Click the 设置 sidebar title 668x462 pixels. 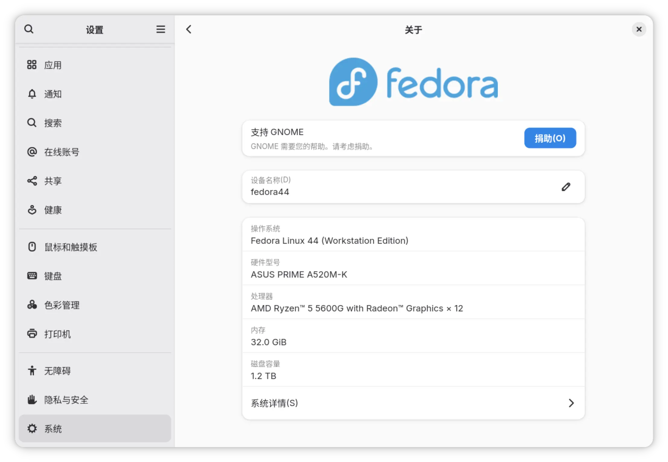pyautogui.click(x=95, y=30)
